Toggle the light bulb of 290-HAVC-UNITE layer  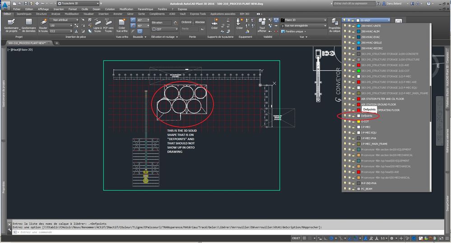pyautogui.click(x=345, y=26)
